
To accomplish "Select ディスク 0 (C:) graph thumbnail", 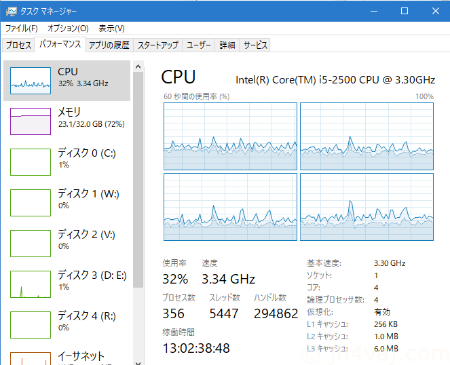I will [31, 162].
